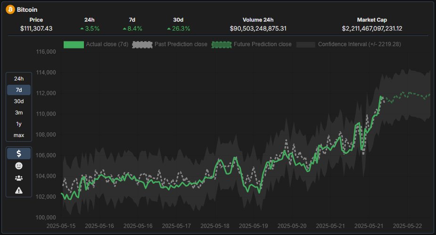Click the 2025-05-19 x-axis date
436x235 pixels.
[x=253, y=226]
